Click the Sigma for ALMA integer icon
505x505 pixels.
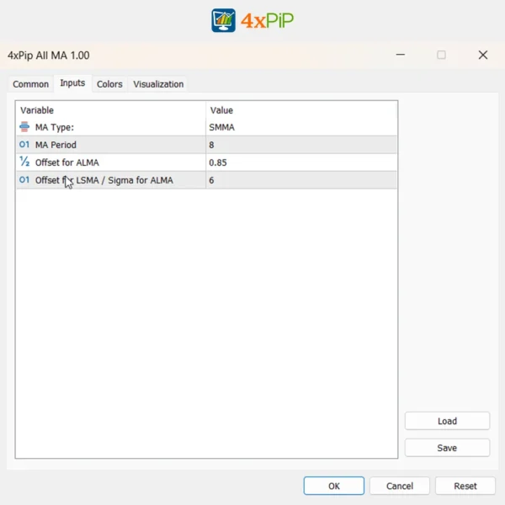click(24, 180)
